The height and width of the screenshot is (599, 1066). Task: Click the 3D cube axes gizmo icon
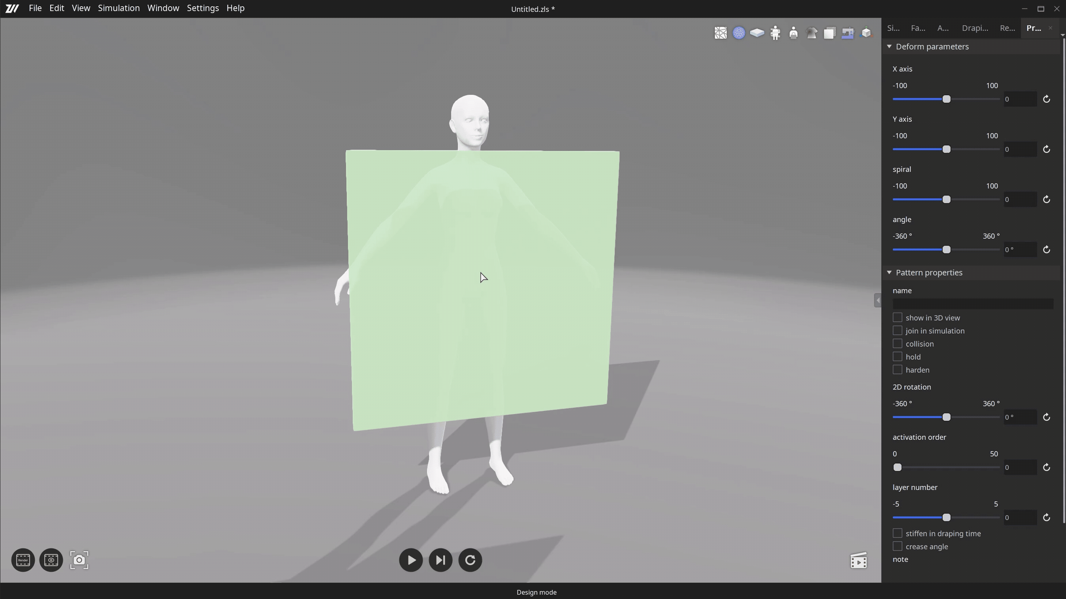coord(866,33)
